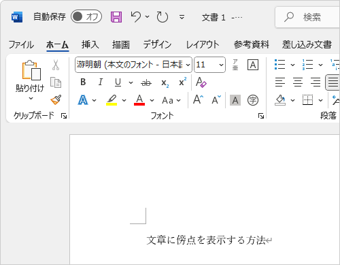Open bullet library dropdown arrow

pyautogui.click(x=292, y=65)
